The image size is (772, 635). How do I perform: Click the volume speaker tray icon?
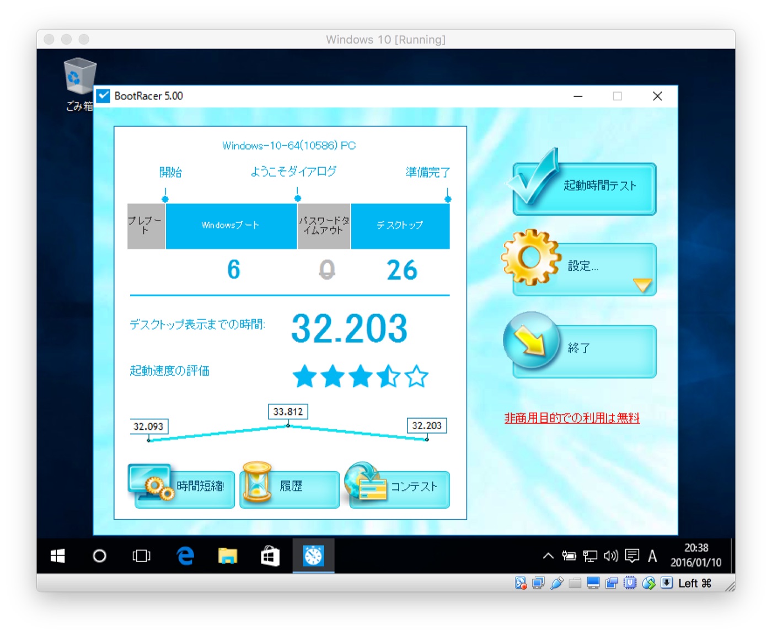(611, 556)
